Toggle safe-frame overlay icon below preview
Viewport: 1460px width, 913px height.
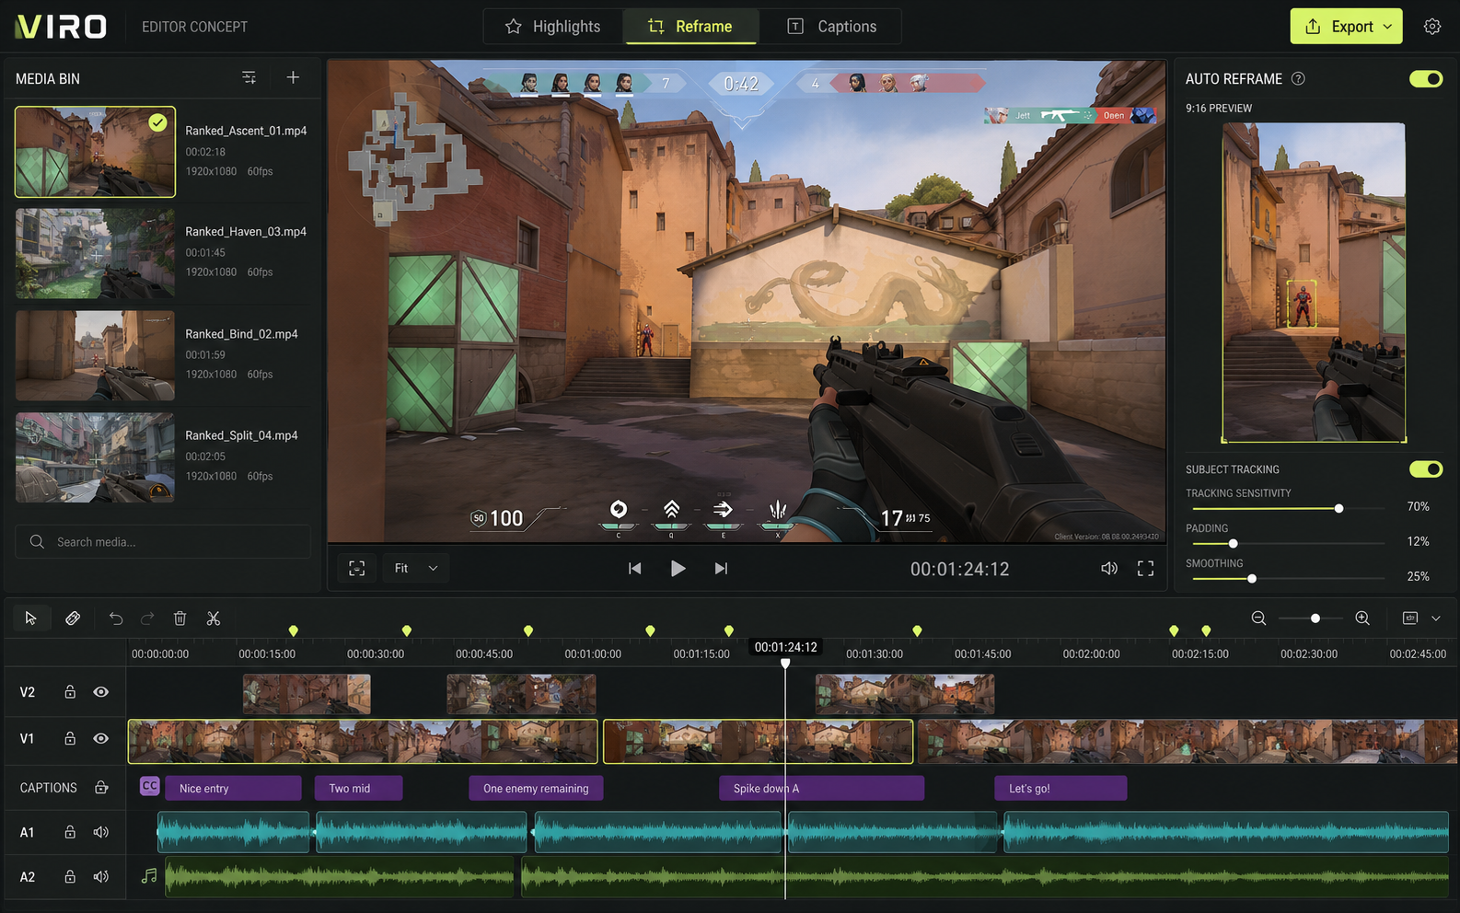click(357, 568)
